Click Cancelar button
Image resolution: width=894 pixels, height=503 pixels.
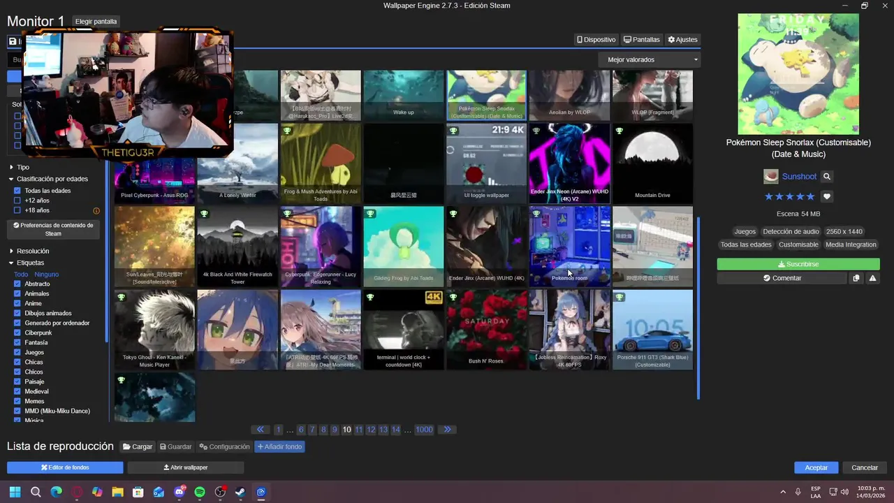[865, 467]
